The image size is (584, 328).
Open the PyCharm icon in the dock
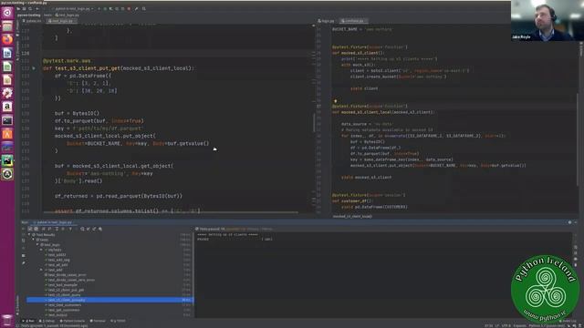coord(7,160)
